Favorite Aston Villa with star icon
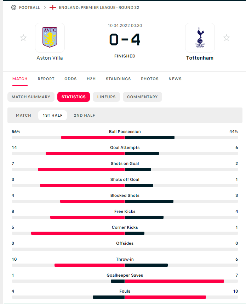This screenshot has width=246, height=304. pos(23,38)
